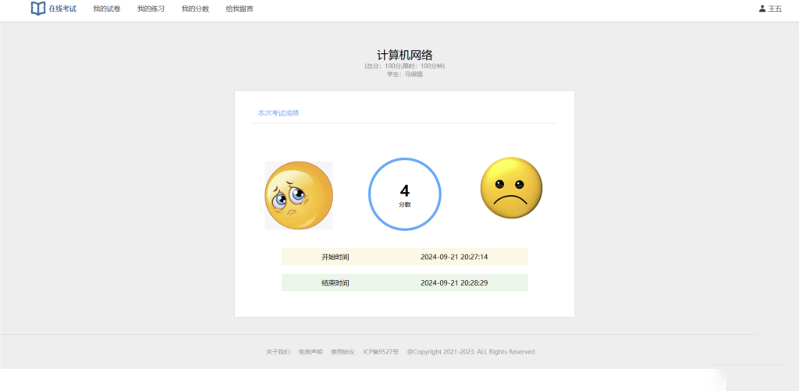Click the 开始时间 row
The width and height of the screenshot is (799, 391).
(404, 257)
